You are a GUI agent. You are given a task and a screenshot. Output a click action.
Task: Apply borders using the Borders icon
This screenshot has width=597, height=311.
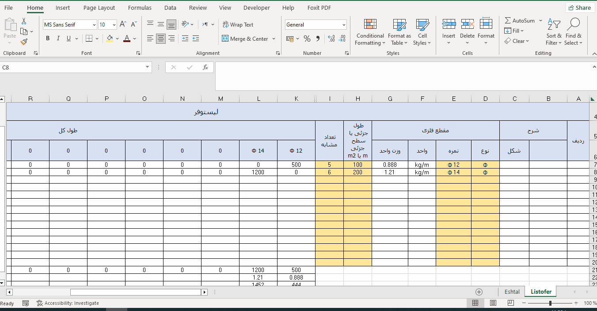pos(89,38)
